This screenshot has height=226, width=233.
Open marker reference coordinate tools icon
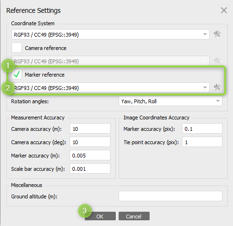click(x=217, y=87)
